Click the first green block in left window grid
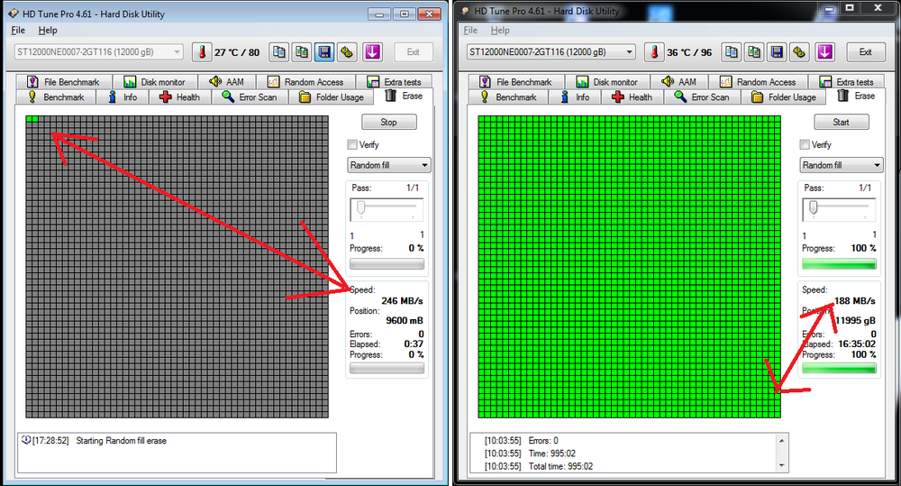Viewport: 901px width, 486px height. 29,119
